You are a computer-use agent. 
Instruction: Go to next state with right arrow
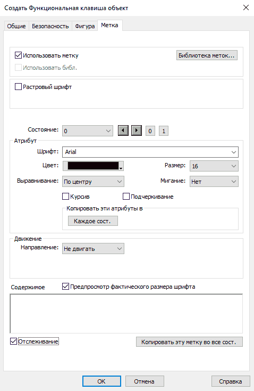(x=137, y=131)
